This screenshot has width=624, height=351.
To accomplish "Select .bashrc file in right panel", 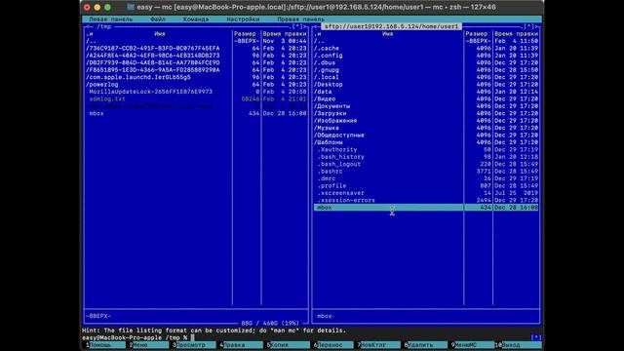I will [x=426, y=172].
